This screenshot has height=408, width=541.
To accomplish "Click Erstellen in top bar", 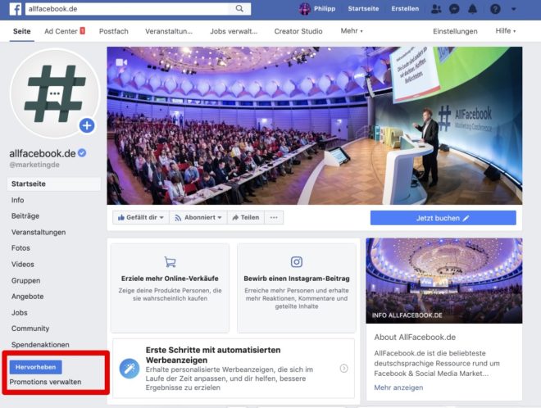I will tap(405, 9).
